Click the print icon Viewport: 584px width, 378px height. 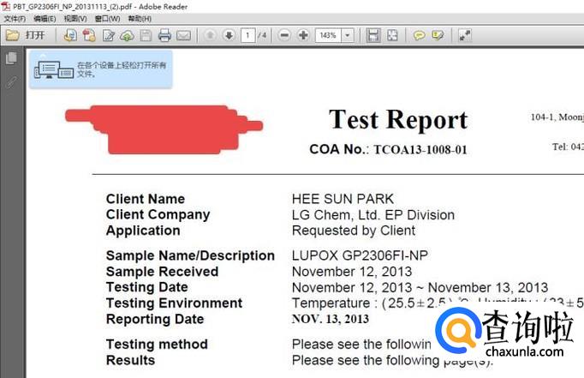pos(164,35)
